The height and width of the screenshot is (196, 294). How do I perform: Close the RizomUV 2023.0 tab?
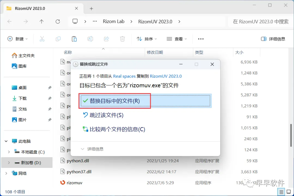tap(76, 8)
